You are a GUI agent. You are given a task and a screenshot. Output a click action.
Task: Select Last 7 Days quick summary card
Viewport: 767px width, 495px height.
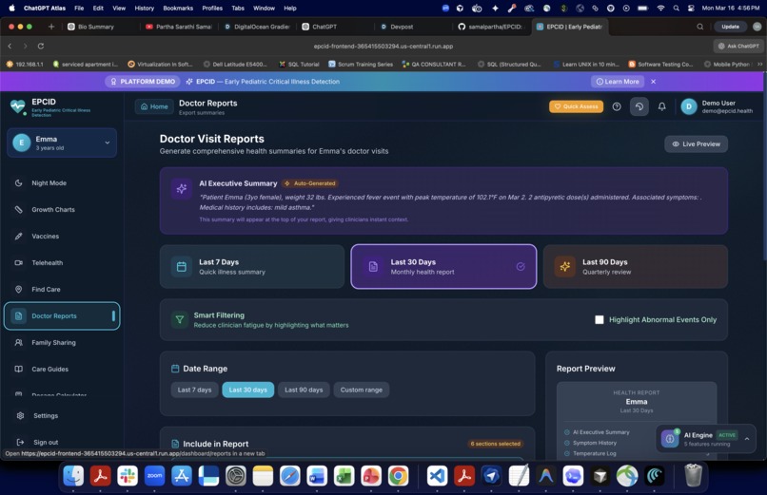tap(252, 267)
